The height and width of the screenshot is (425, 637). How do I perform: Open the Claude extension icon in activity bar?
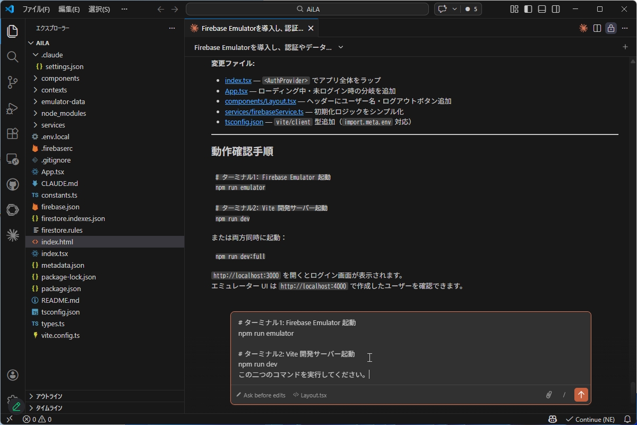coord(12,234)
